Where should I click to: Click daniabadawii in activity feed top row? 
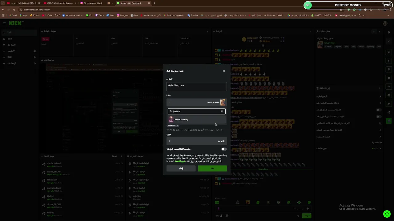54,163
